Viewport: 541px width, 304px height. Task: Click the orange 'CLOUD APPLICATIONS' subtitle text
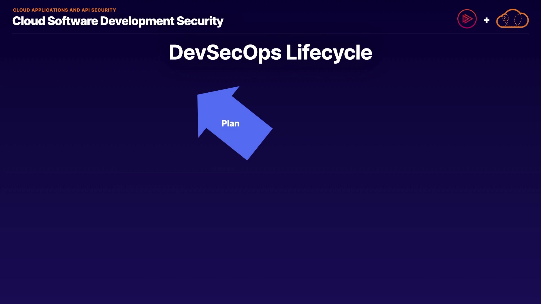41,10
